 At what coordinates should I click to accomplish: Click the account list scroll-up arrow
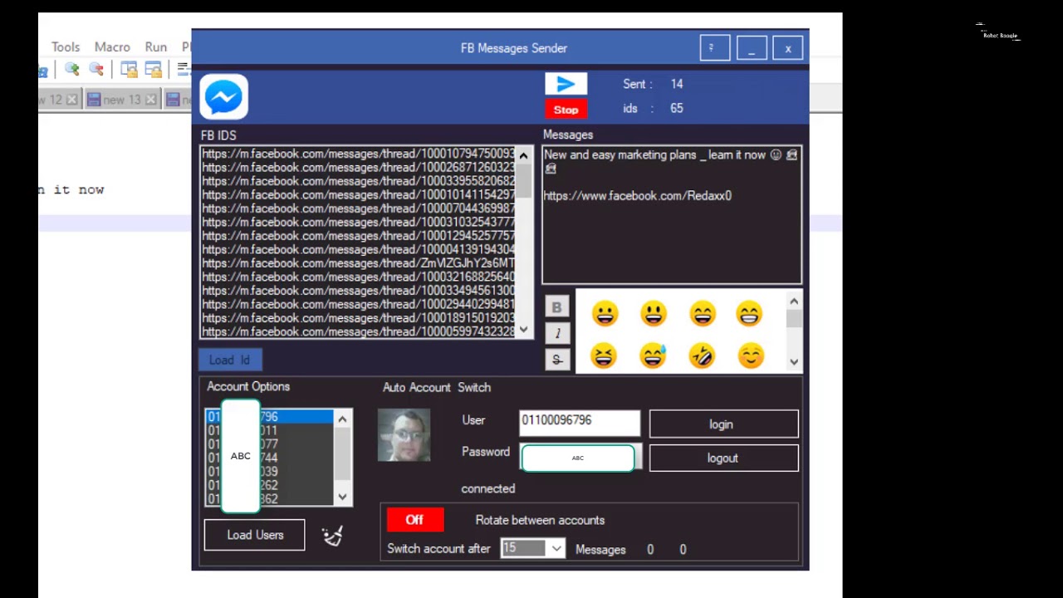click(342, 419)
